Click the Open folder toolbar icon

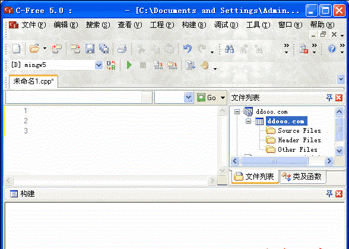point(34,48)
